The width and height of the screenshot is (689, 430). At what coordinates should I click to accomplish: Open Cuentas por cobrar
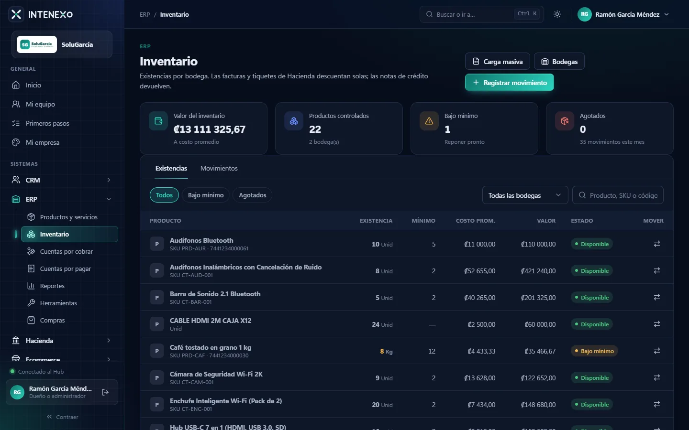point(69,251)
